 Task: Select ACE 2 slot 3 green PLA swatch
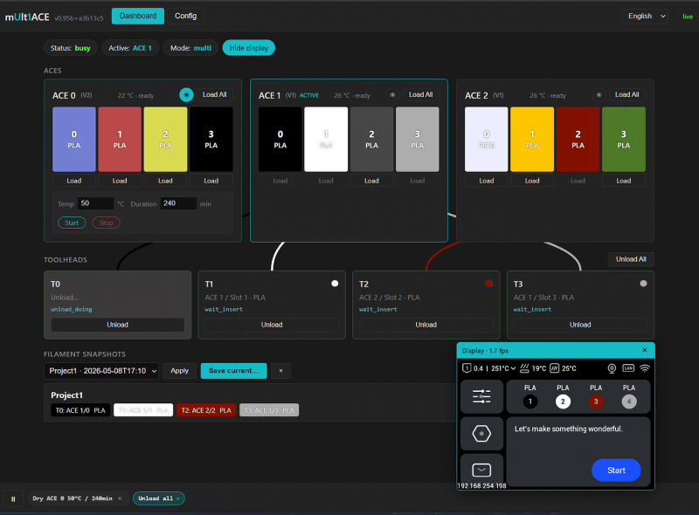click(x=623, y=139)
